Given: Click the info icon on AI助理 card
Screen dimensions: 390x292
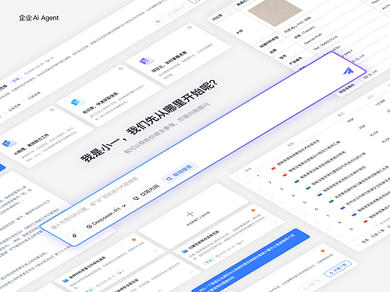Looking at the screenshot, I should coord(52,110).
